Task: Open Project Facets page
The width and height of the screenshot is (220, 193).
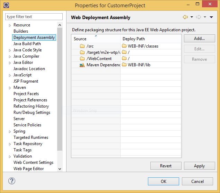Action: (26, 94)
